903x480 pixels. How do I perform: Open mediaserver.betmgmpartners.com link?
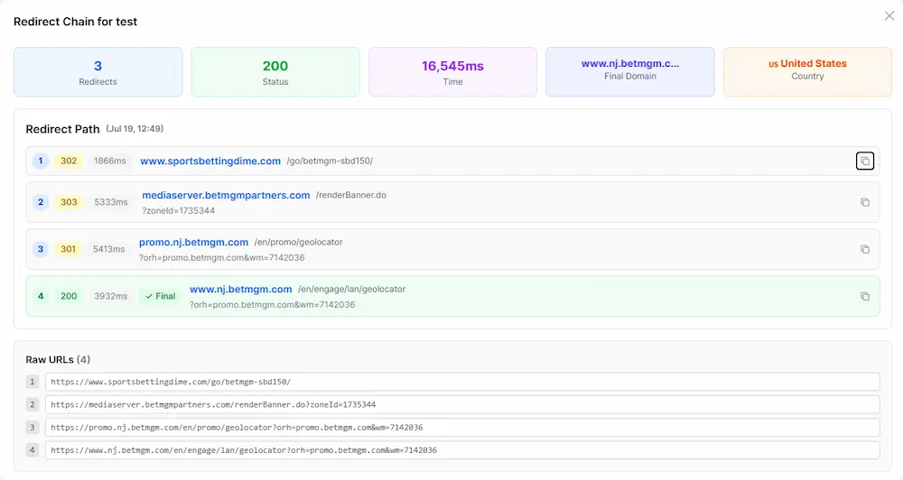point(226,195)
